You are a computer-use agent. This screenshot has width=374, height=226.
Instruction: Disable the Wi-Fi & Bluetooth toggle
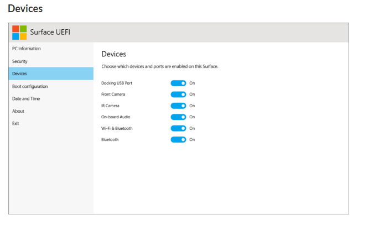[x=178, y=128]
